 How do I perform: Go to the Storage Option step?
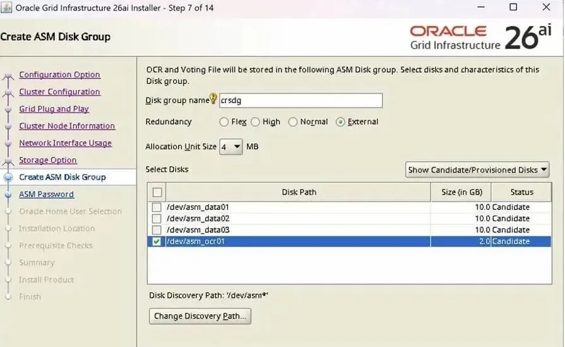pyautogui.click(x=47, y=160)
